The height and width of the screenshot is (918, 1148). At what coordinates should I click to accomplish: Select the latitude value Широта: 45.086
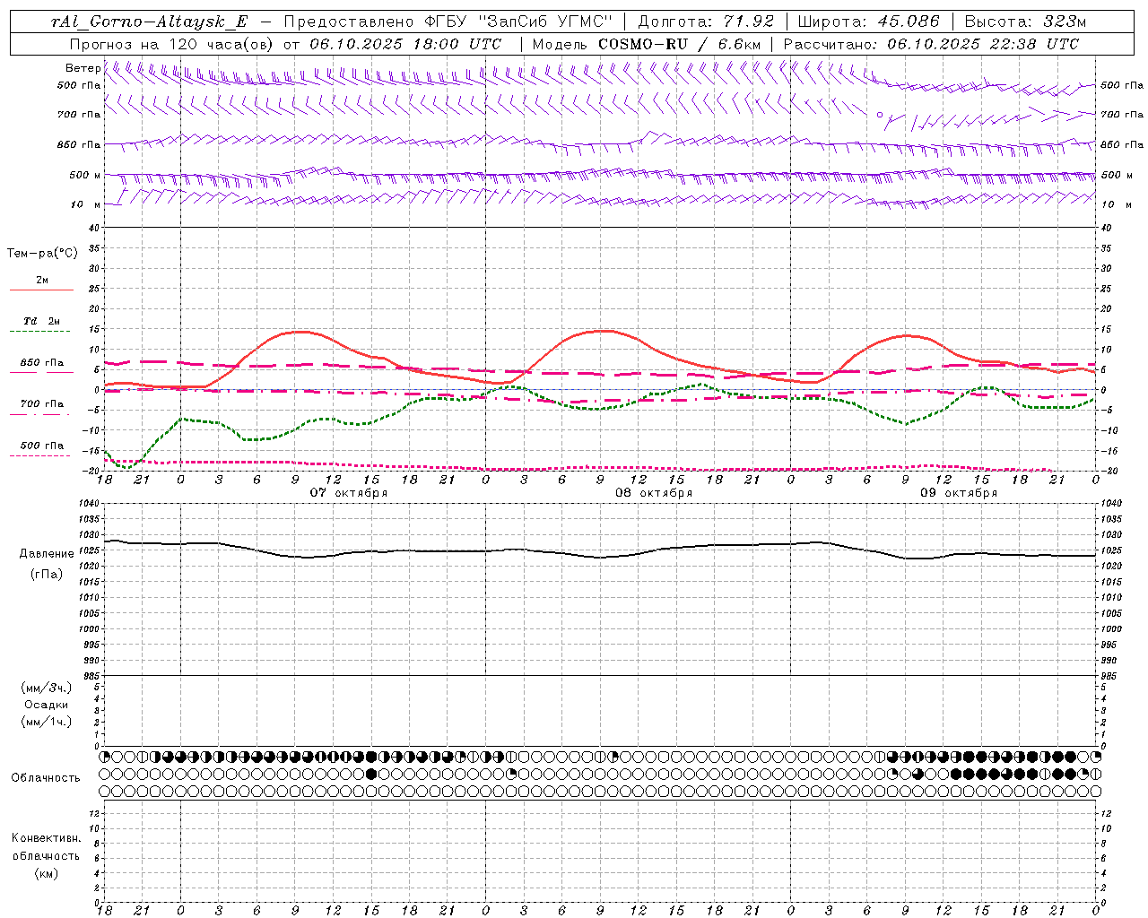[869, 22]
